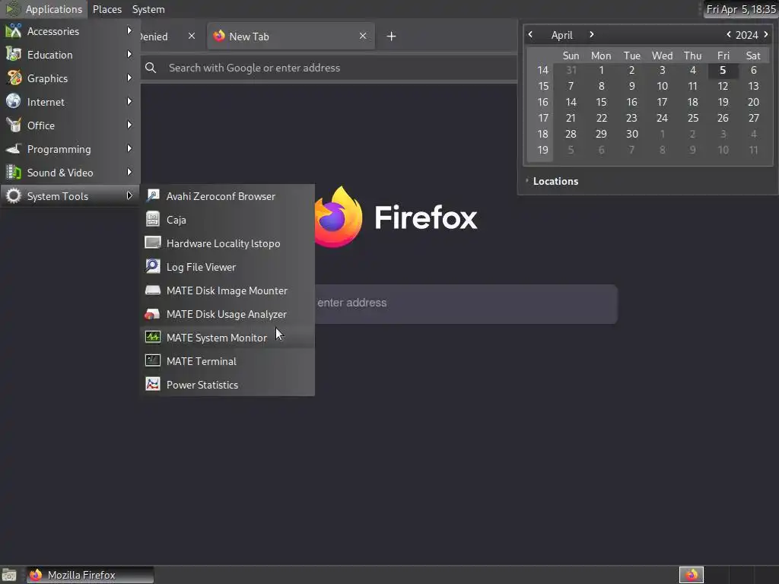The image size is (779, 584).
Task: Click MATE Disk Usage Analyzer icon
Action: click(152, 314)
